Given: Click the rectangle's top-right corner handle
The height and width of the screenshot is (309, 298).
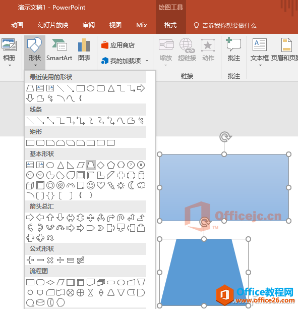Looking at the screenshot, I should pyautogui.click(x=288, y=154).
